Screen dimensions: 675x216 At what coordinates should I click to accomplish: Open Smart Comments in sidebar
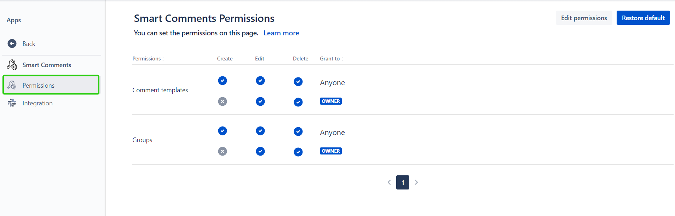click(47, 65)
